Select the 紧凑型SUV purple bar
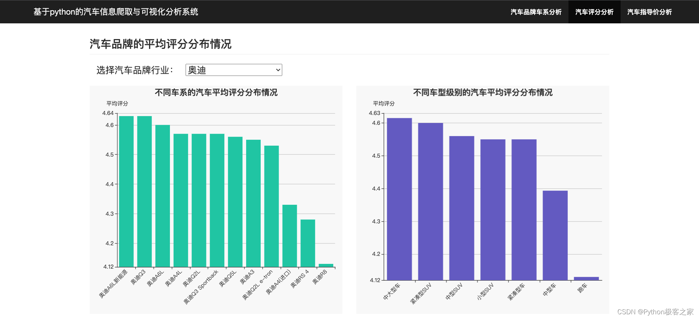 (x=431, y=201)
